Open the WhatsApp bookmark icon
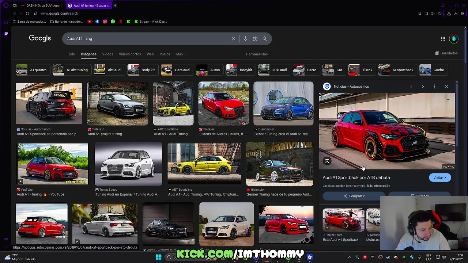 click(113, 22)
